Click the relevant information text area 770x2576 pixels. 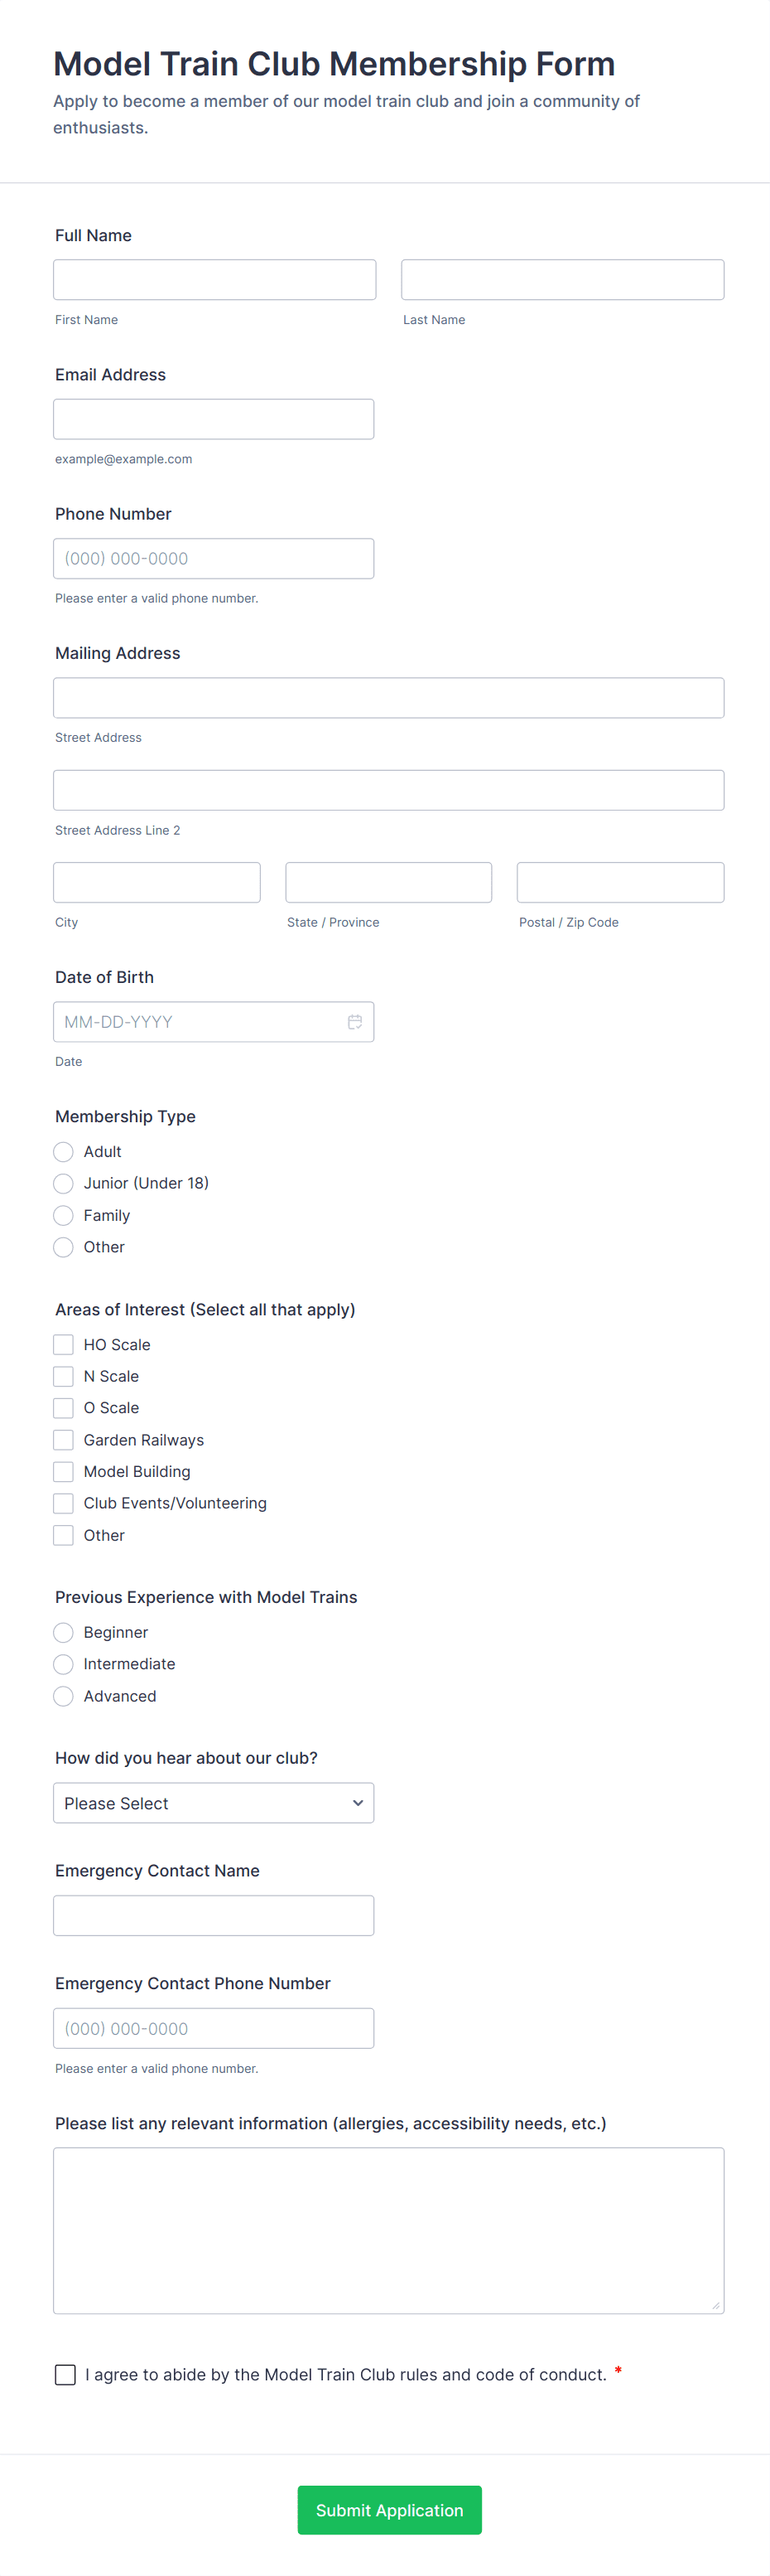point(387,2230)
